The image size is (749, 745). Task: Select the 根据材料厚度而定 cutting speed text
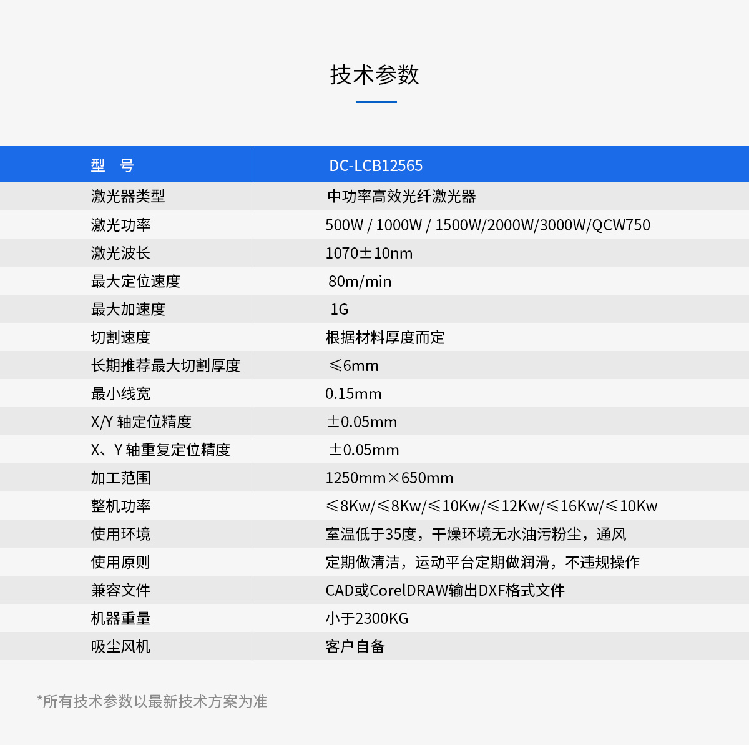(385, 337)
